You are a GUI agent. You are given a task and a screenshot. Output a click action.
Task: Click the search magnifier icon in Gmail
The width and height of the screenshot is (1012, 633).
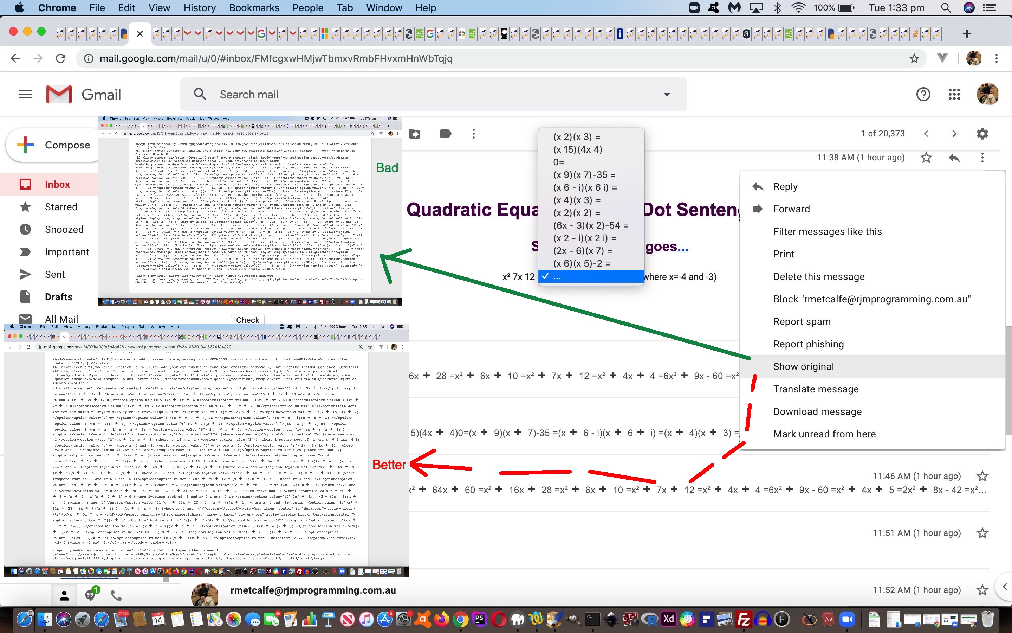(x=200, y=94)
